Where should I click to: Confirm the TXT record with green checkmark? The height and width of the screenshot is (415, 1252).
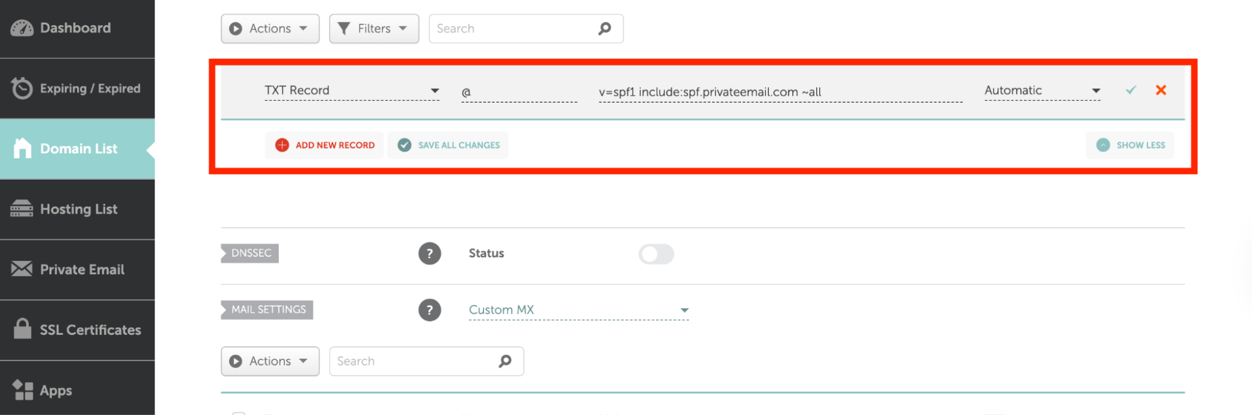coord(1130,90)
